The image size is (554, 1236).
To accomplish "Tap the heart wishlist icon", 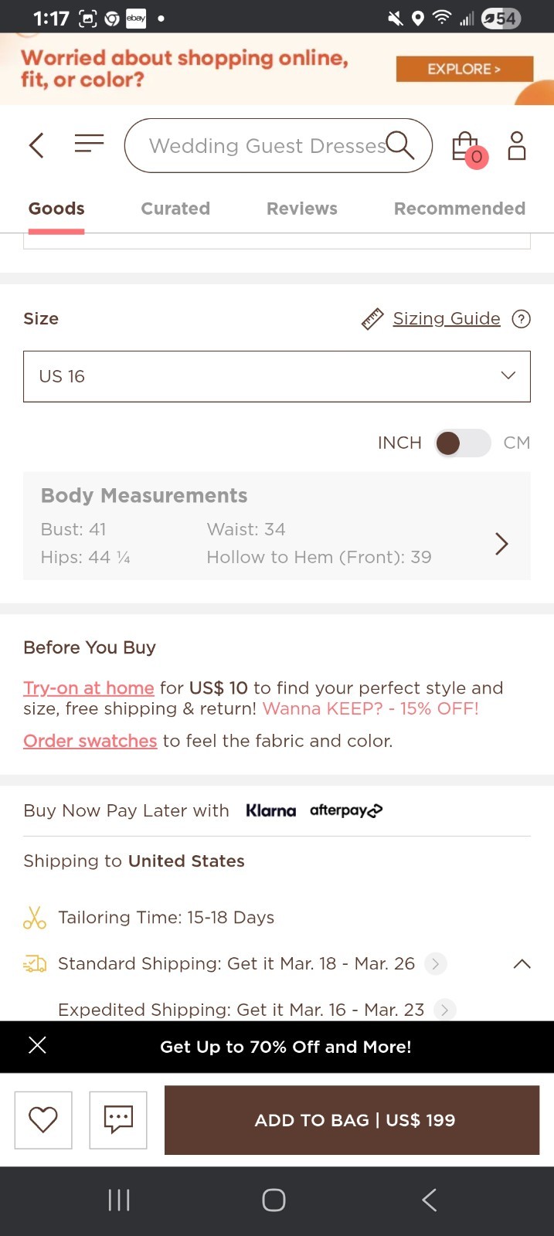I will (x=43, y=1119).
